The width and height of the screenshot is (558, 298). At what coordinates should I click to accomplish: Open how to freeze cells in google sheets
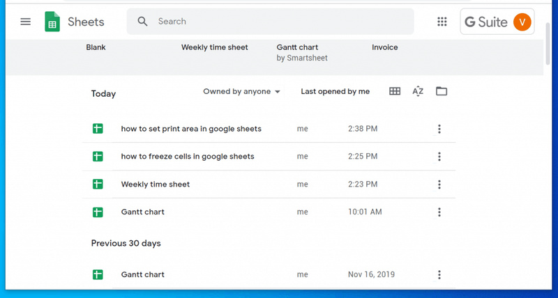coord(188,156)
